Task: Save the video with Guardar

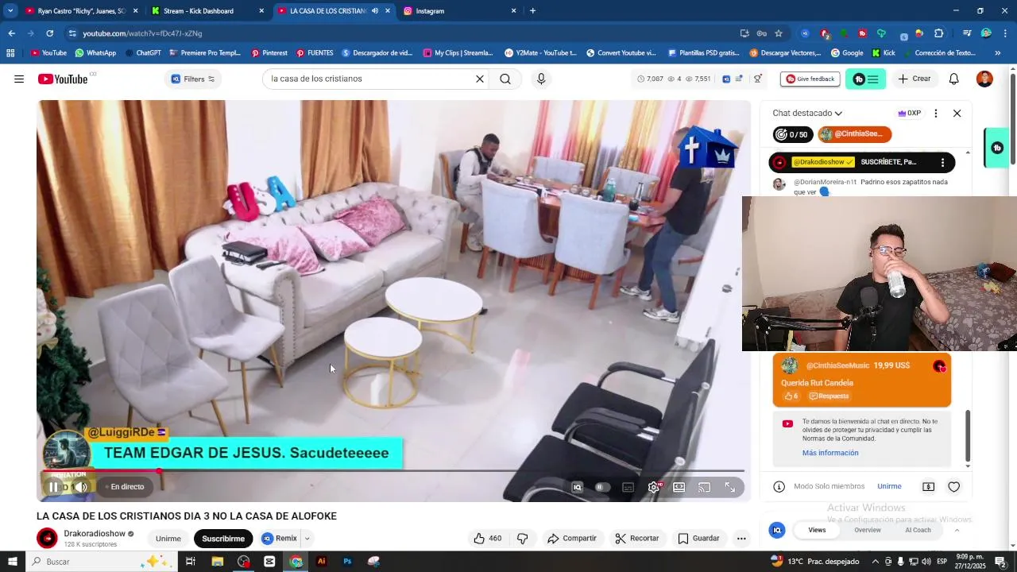Action: 698,539
